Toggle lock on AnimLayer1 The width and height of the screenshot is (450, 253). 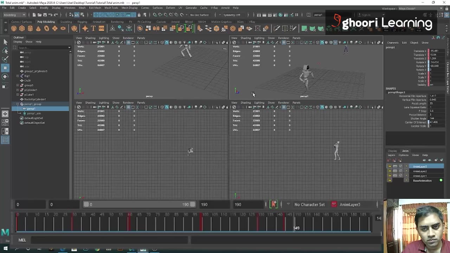click(389, 176)
